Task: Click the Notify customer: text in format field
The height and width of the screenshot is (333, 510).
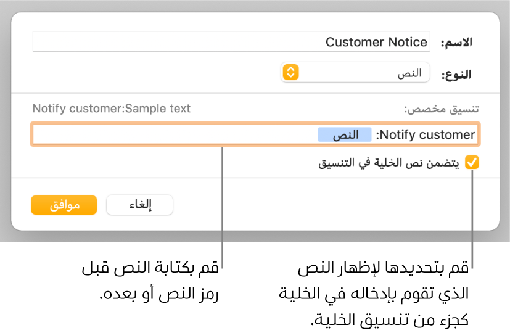Action: tap(426, 135)
